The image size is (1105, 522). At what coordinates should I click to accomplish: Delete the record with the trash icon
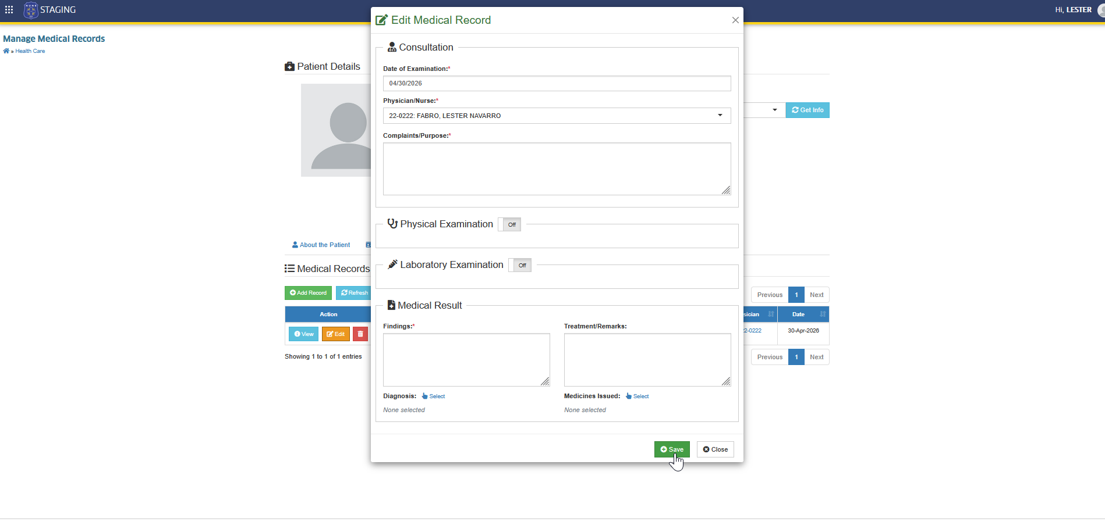tap(360, 334)
